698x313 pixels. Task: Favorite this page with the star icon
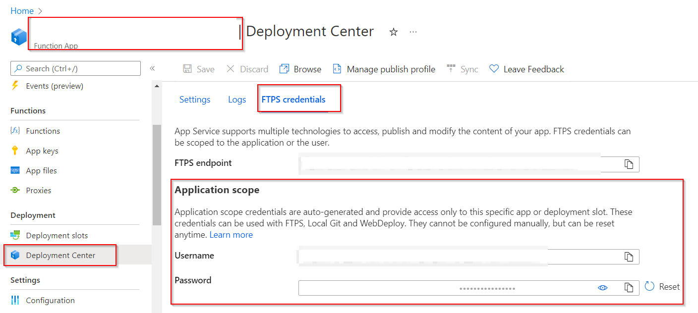tap(393, 32)
